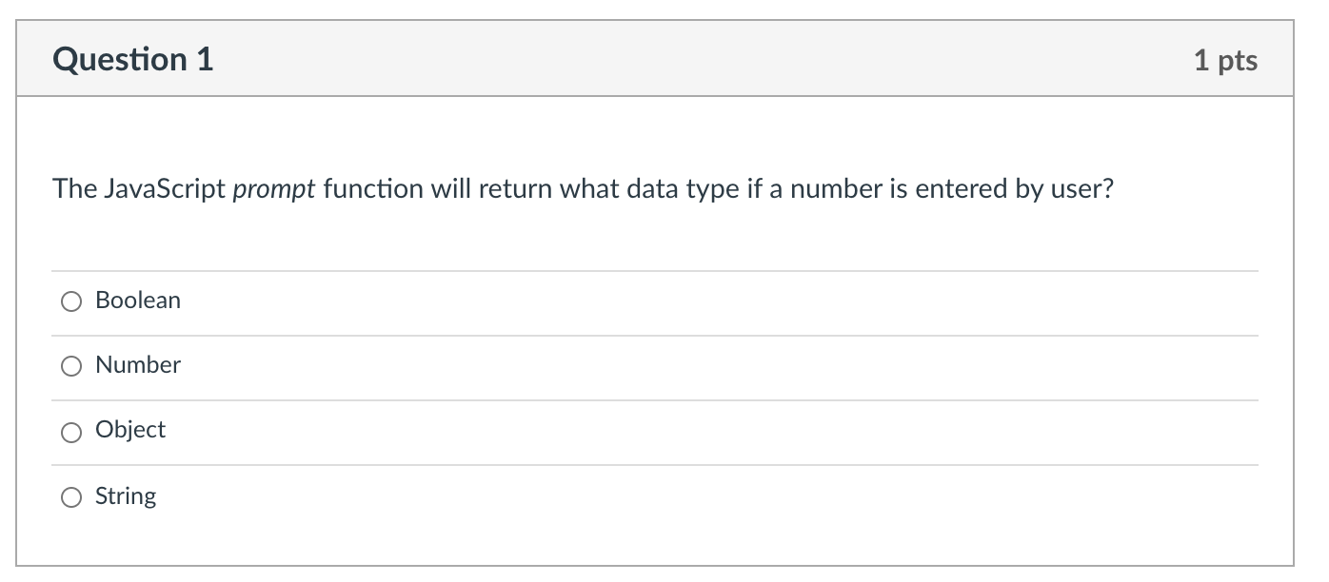Click the Boolean label text

click(x=137, y=301)
